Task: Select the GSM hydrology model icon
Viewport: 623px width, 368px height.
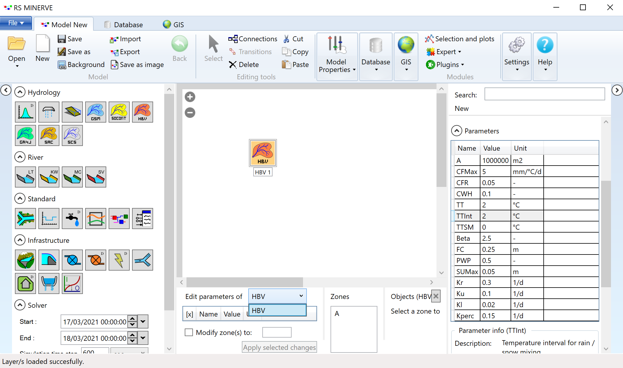Action: [x=96, y=112]
